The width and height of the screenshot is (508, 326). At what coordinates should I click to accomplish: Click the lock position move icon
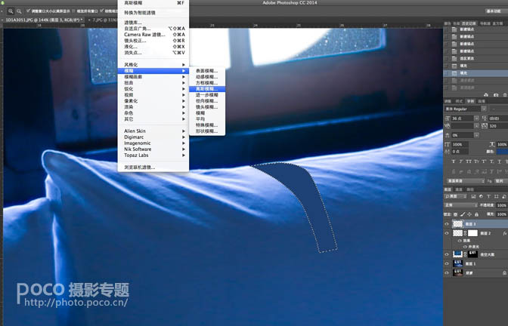coord(469,214)
